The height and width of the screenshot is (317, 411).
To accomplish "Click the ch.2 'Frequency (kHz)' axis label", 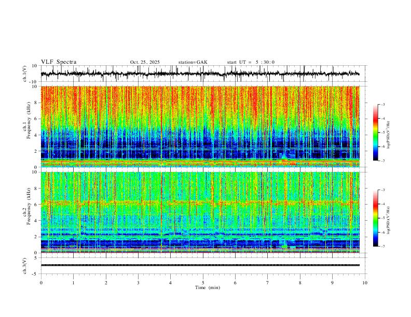I will (29, 206).
